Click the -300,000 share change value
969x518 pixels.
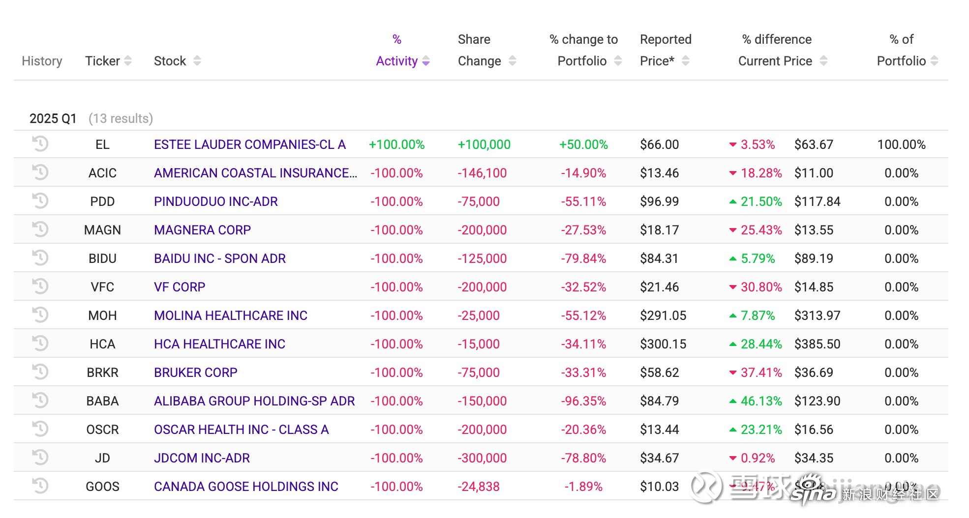tap(482, 458)
